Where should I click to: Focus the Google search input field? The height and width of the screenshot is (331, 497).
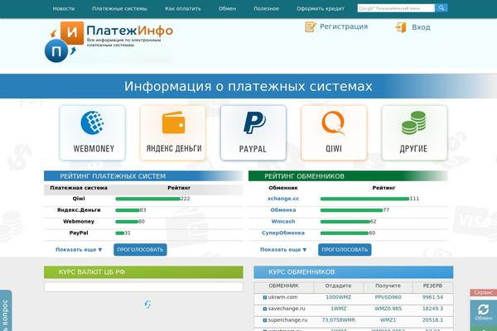[396, 8]
